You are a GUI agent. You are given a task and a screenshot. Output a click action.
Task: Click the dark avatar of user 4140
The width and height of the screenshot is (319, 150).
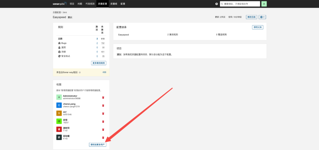(59, 137)
